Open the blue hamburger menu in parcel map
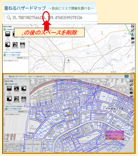Viewport: 138px width, 156px height. tap(126, 76)
